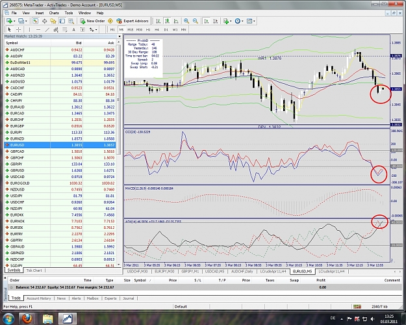
Task: Toggle the Navigator panel icon
Action: coord(53,21)
